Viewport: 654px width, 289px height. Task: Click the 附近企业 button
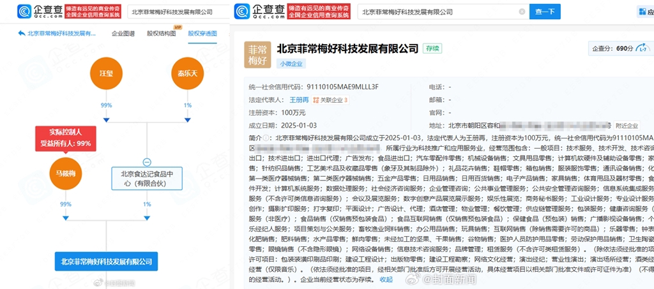[627, 125]
